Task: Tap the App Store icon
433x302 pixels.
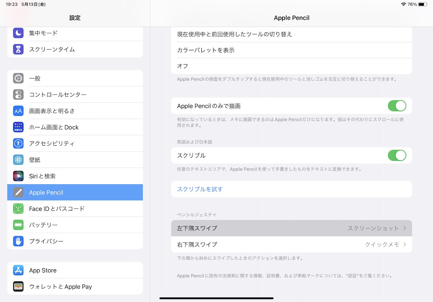Action: (18, 270)
